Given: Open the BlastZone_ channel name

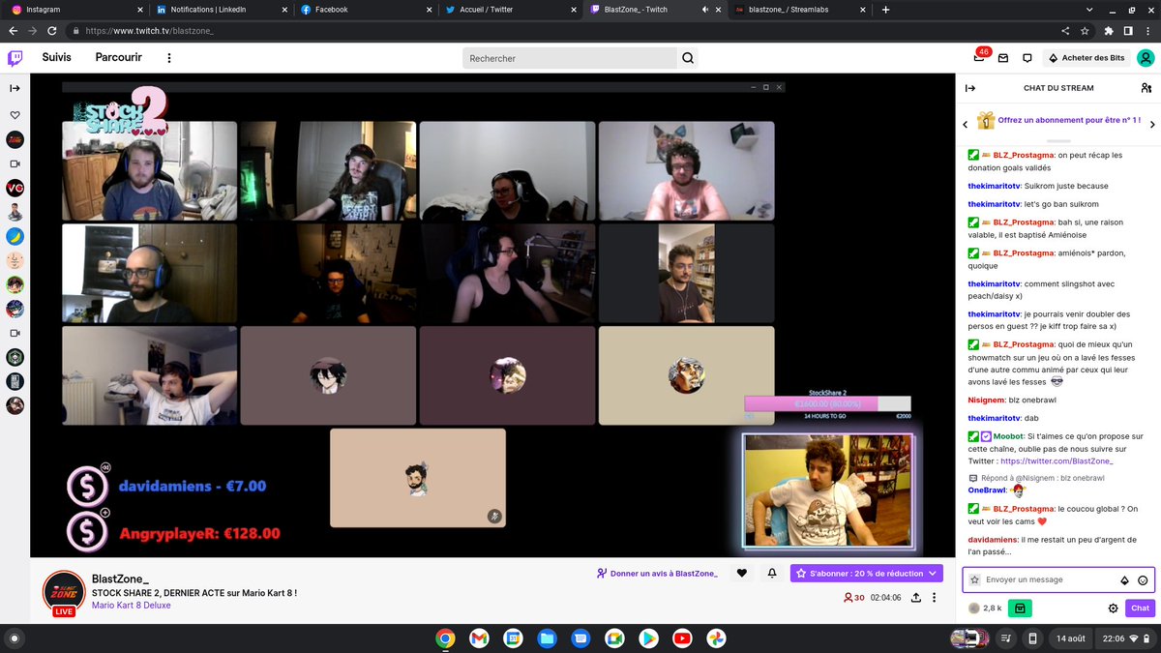Looking at the screenshot, I should click(120, 579).
